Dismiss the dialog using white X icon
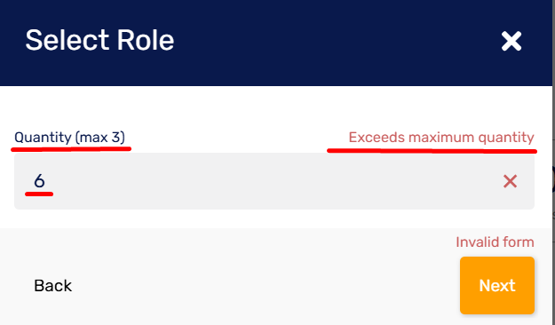Viewport: 555px width, 325px height. [511, 41]
